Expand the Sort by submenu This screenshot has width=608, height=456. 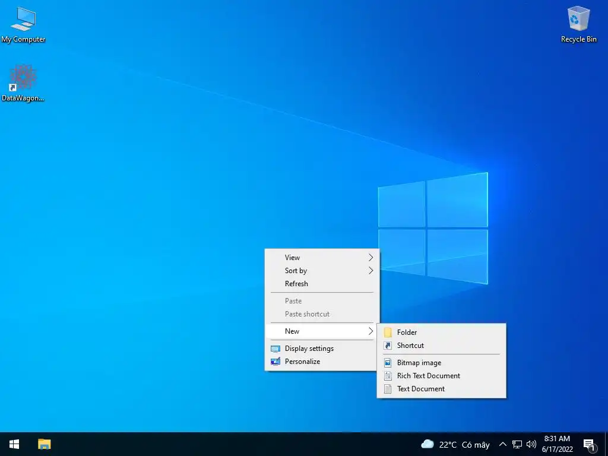click(x=322, y=271)
